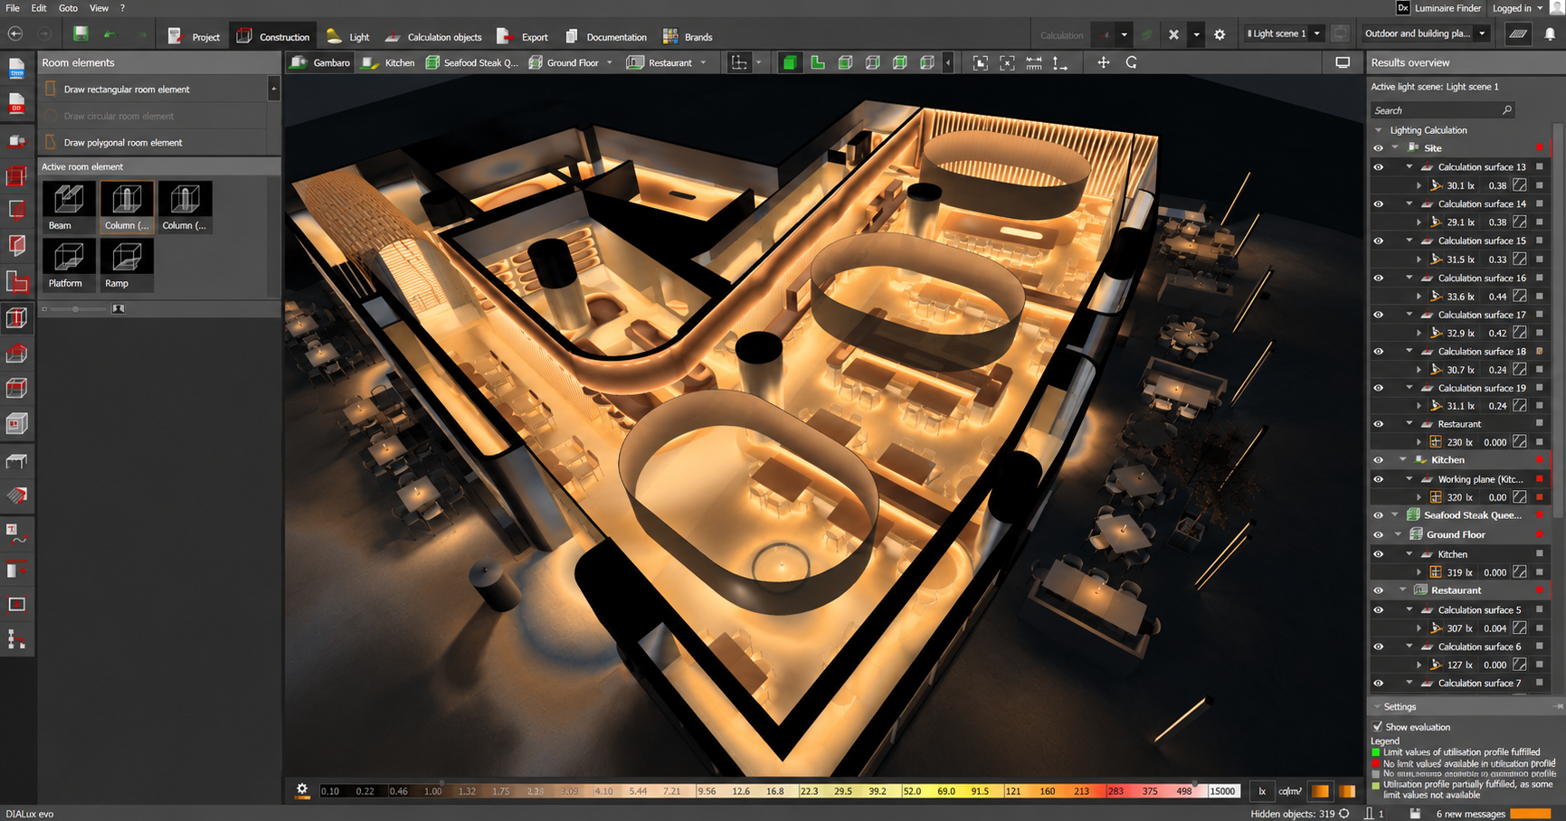Select the Beam room element
The height and width of the screenshot is (821, 1566).
click(69, 206)
